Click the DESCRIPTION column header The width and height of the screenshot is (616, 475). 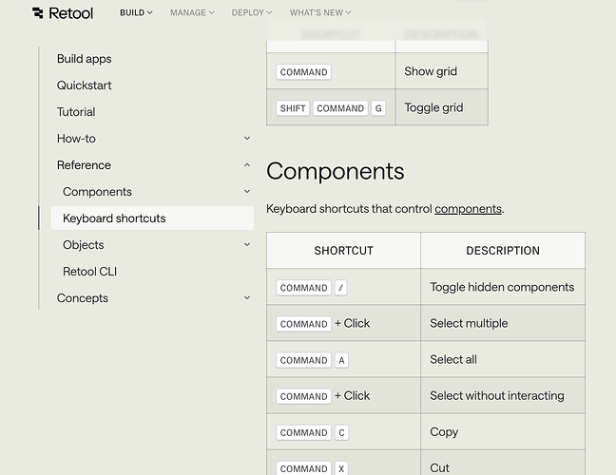point(503,251)
